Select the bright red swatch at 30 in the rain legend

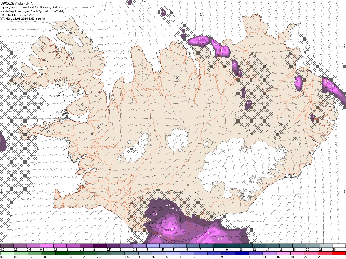339,253
